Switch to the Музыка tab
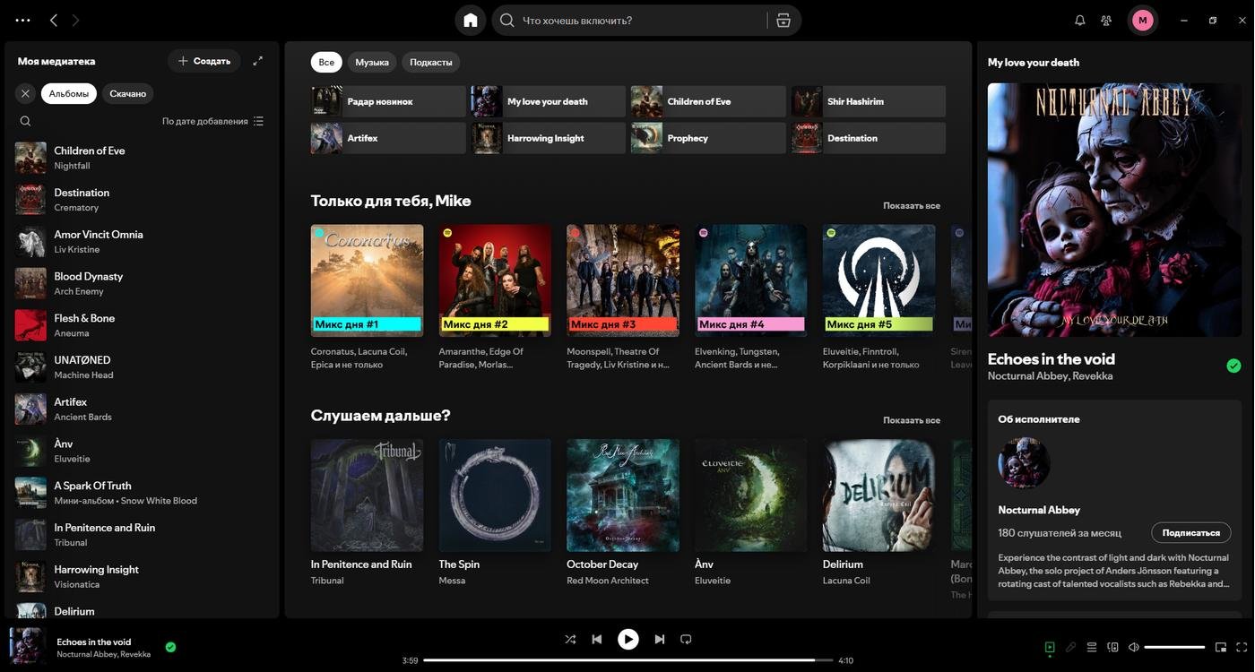The height and width of the screenshot is (672, 1255). tap(372, 62)
